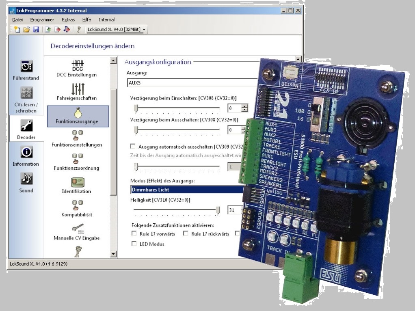Click the category list scrollbar thumb
This screenshot has width=415, height=311.
pos(114,142)
